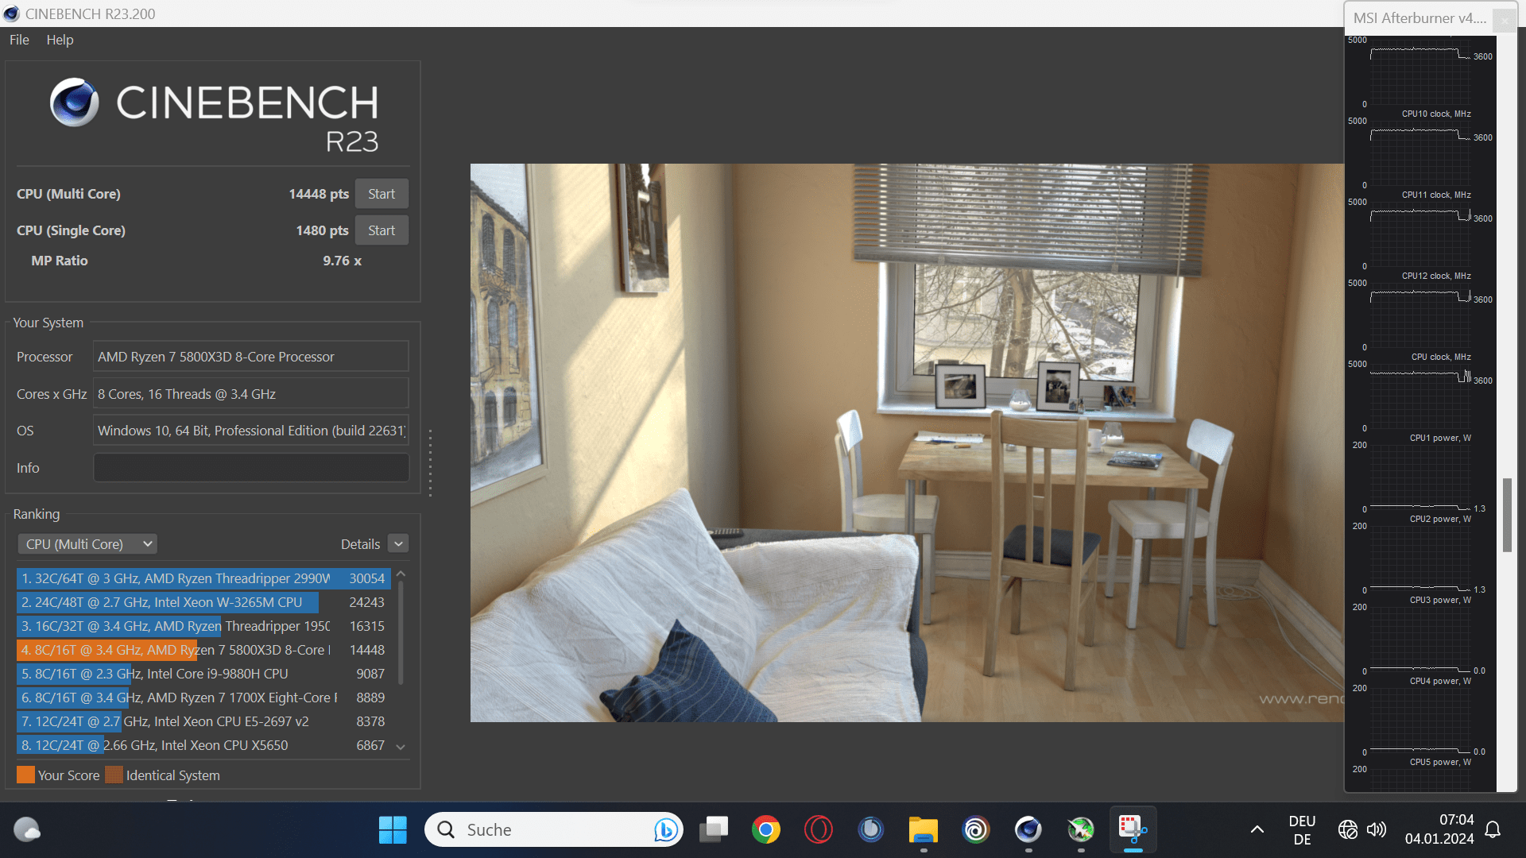Open the blue circular app taskbar icon
Viewport: 1526px width, 858px height.
point(871,829)
